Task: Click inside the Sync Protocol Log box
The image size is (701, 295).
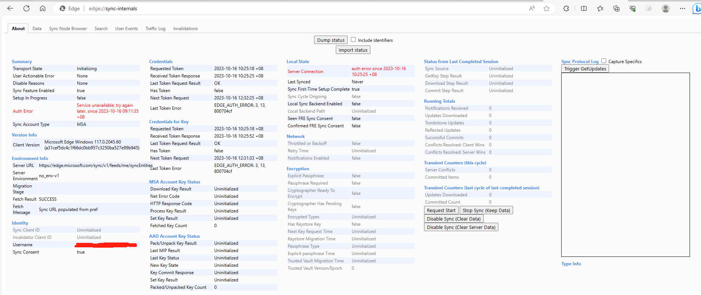Action: [x=625, y=164]
